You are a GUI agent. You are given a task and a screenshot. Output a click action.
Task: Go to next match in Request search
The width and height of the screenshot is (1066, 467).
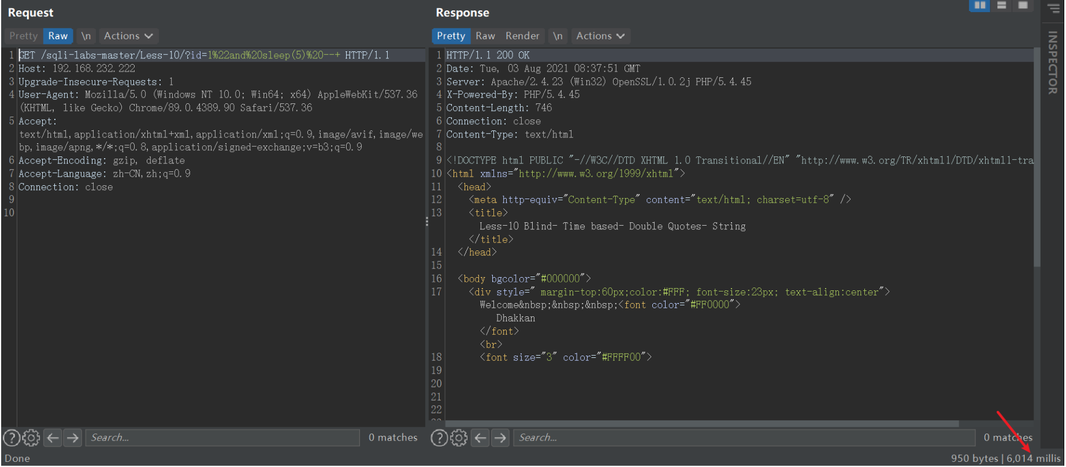click(x=73, y=438)
